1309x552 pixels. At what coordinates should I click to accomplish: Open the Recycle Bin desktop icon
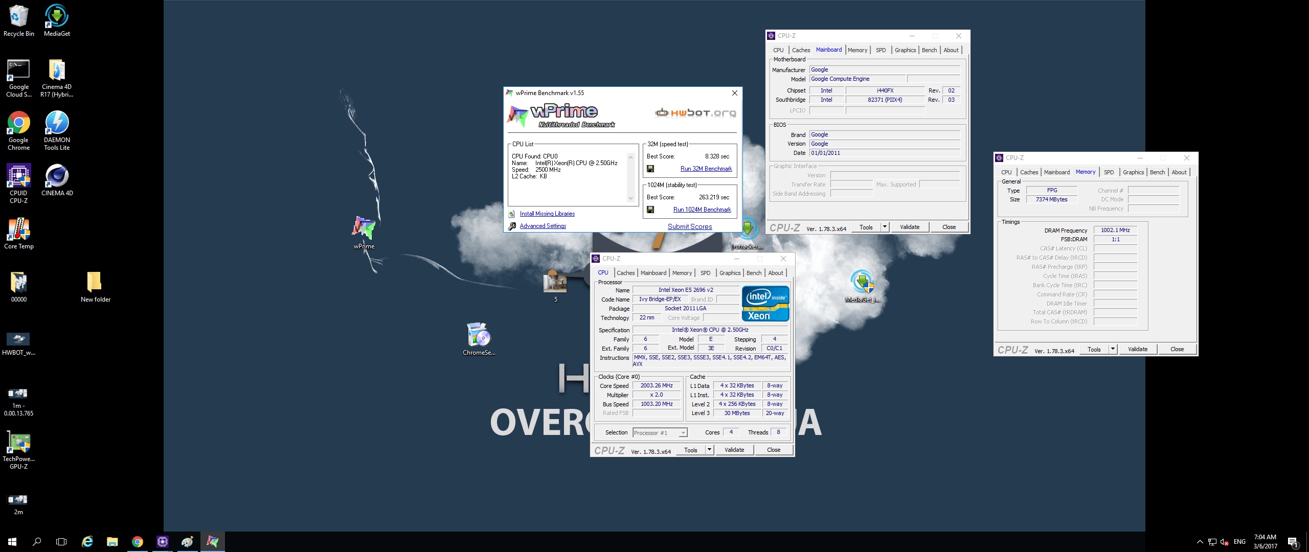[19, 20]
